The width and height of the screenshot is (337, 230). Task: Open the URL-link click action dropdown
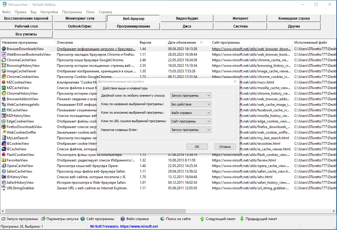[x=191, y=121]
